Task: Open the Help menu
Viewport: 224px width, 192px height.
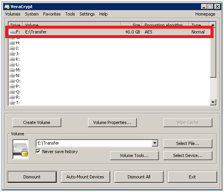Action: 103,14
